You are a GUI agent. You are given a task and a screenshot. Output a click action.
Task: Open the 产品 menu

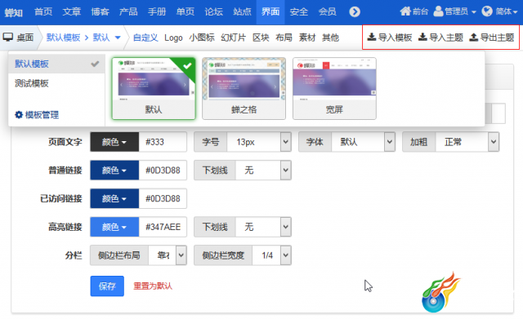128,12
